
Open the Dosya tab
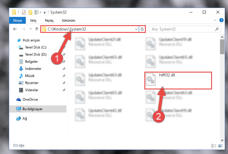click(x=17, y=20)
